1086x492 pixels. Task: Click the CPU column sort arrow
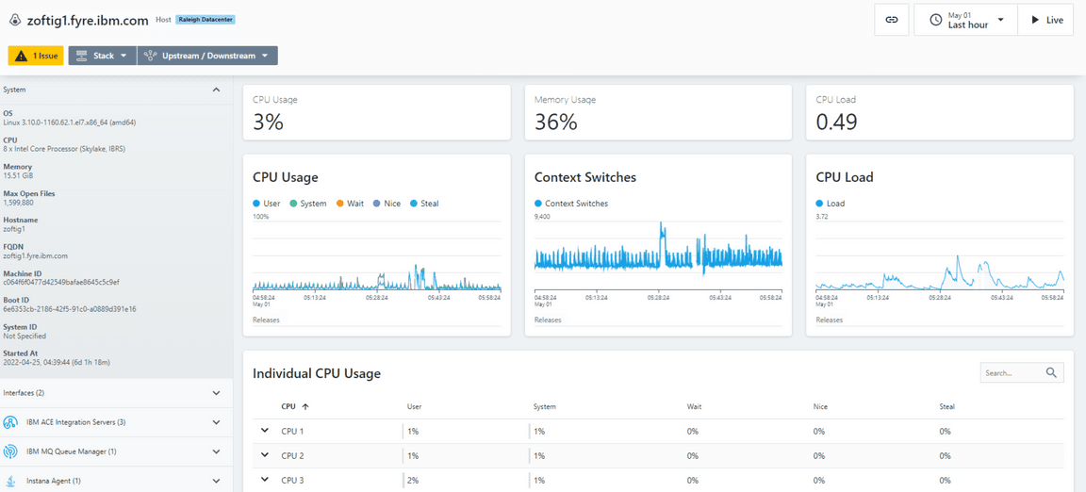(x=305, y=407)
